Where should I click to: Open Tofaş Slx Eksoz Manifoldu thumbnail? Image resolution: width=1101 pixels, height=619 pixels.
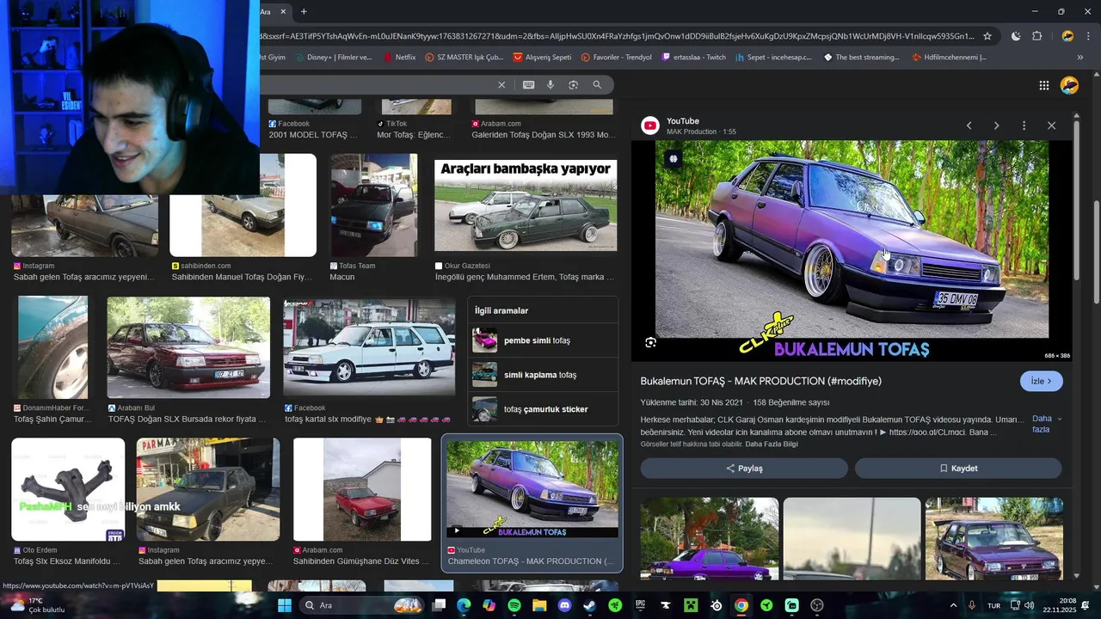[x=68, y=489]
